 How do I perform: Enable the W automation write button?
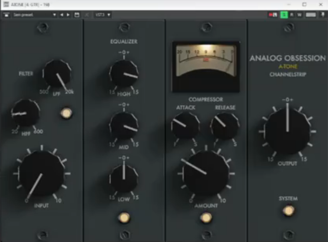pos(300,15)
